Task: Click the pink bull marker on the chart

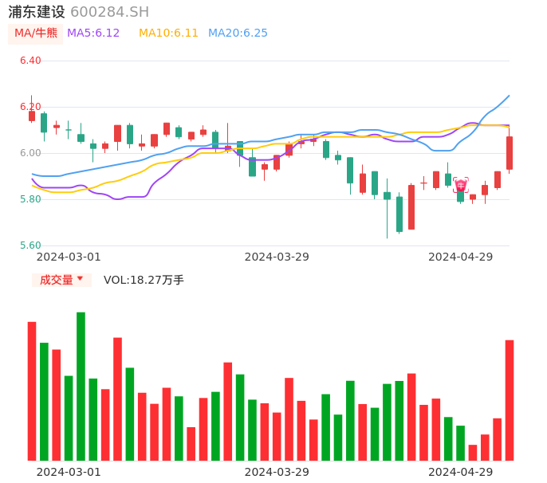Action: 461,185
